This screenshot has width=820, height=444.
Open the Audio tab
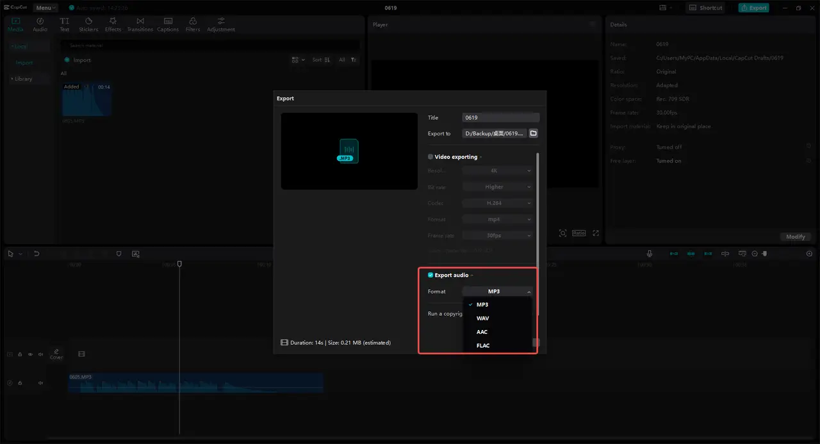pos(40,24)
